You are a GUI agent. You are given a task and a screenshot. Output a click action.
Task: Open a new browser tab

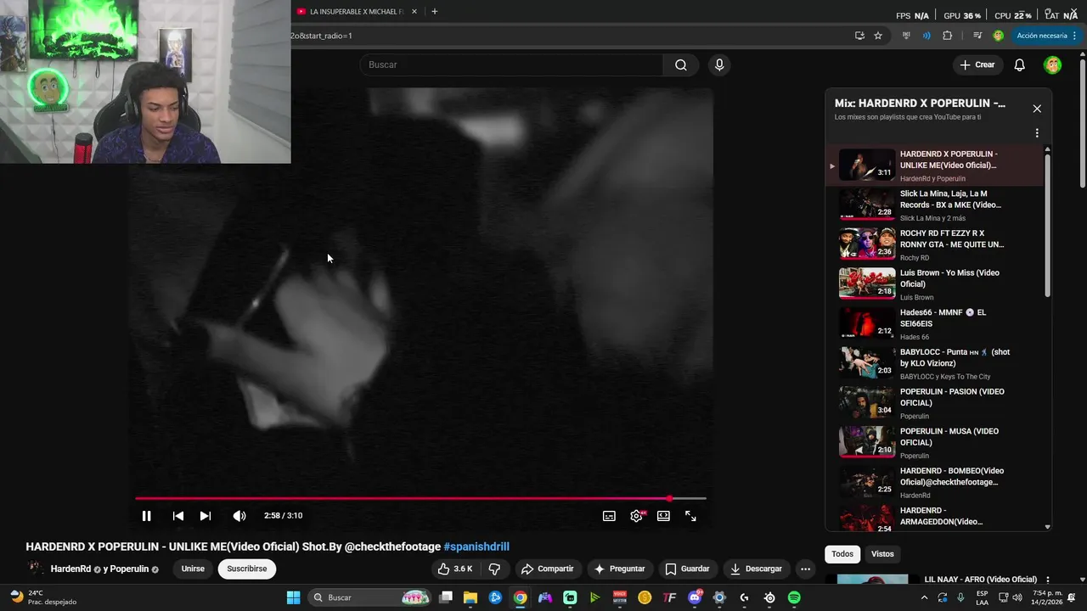(x=435, y=12)
